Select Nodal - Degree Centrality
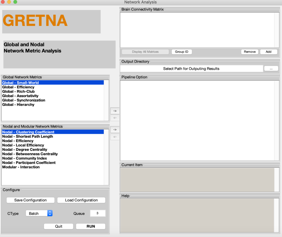 (x=53, y=150)
